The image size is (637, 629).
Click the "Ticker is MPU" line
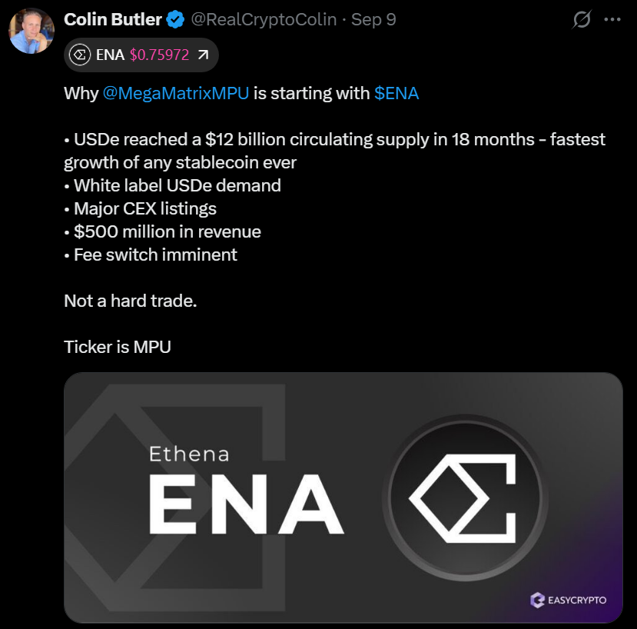coord(118,347)
